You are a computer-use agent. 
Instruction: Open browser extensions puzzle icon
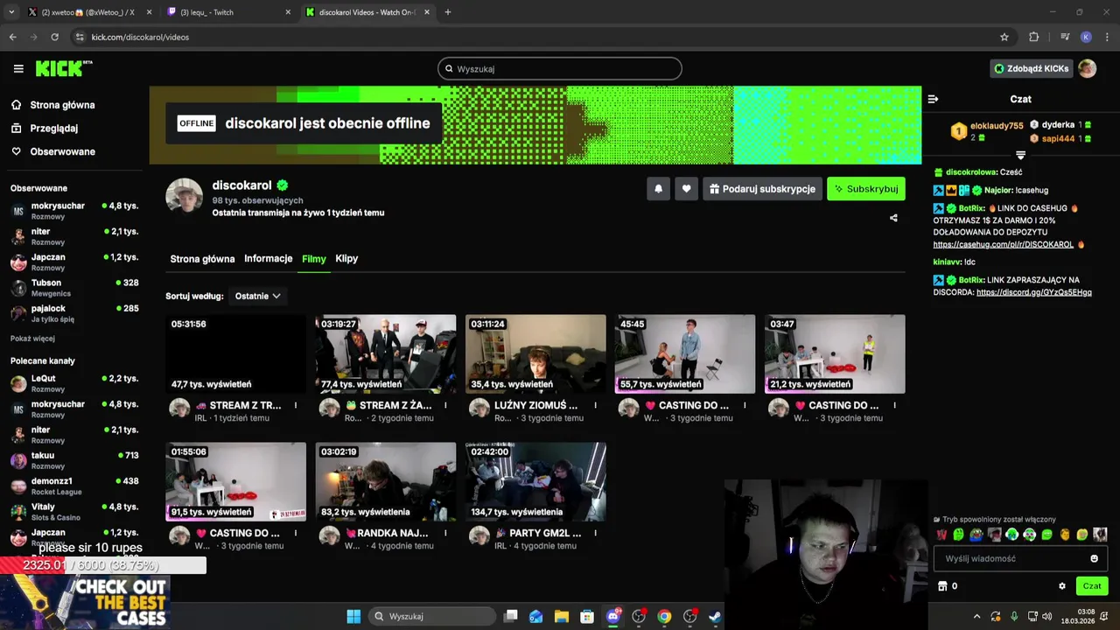click(x=1033, y=37)
